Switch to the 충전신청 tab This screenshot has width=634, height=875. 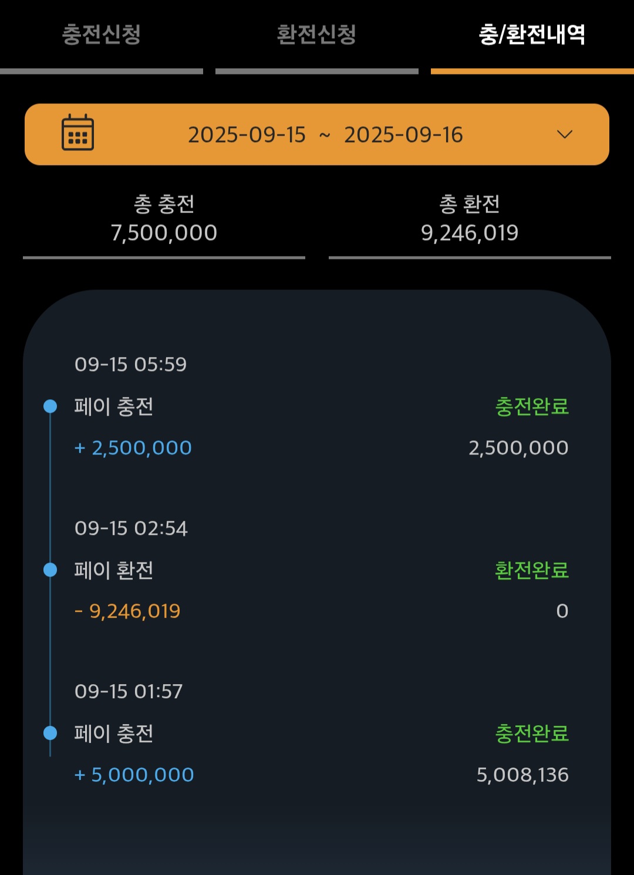[102, 35]
